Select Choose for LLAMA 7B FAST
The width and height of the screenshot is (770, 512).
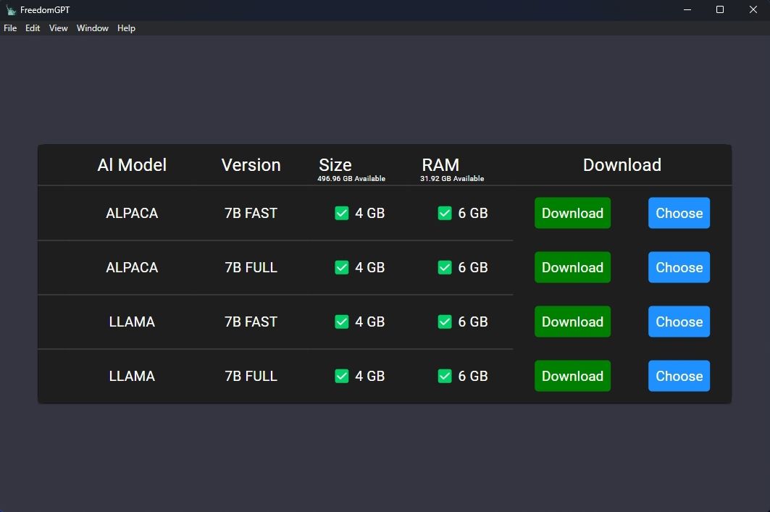(x=679, y=322)
